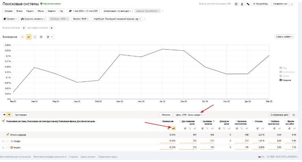Screen dimensions: 302x162
Task: Switch table to tree view icon
Action: click(x=9, y=115)
